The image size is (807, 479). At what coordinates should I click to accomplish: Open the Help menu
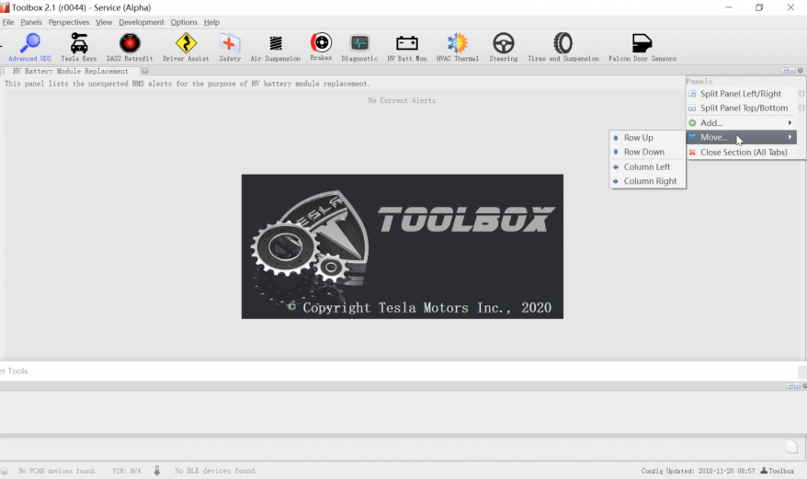point(211,22)
